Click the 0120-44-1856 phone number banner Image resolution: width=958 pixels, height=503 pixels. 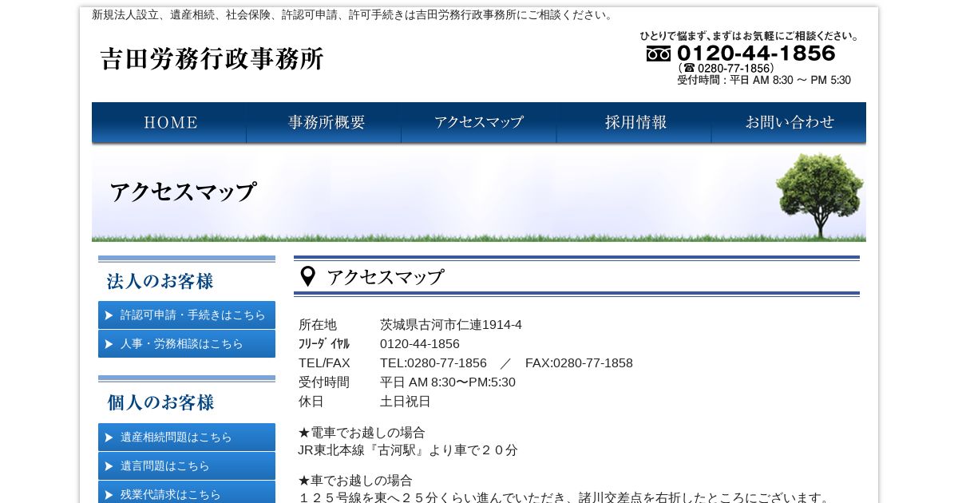point(756,53)
